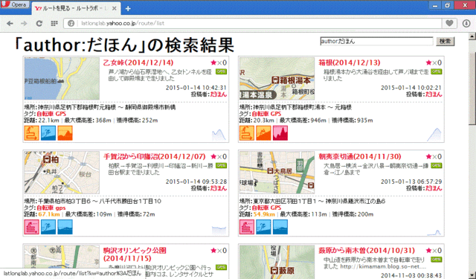Screen dimensions: 476x279
Task: Select GPS tag on 箱根 card
Action: click(x=276, y=114)
